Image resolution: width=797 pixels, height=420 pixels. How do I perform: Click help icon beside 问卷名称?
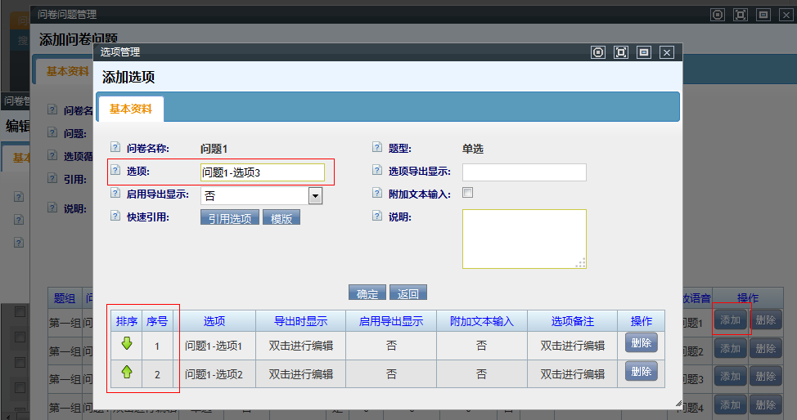pyautogui.click(x=115, y=148)
